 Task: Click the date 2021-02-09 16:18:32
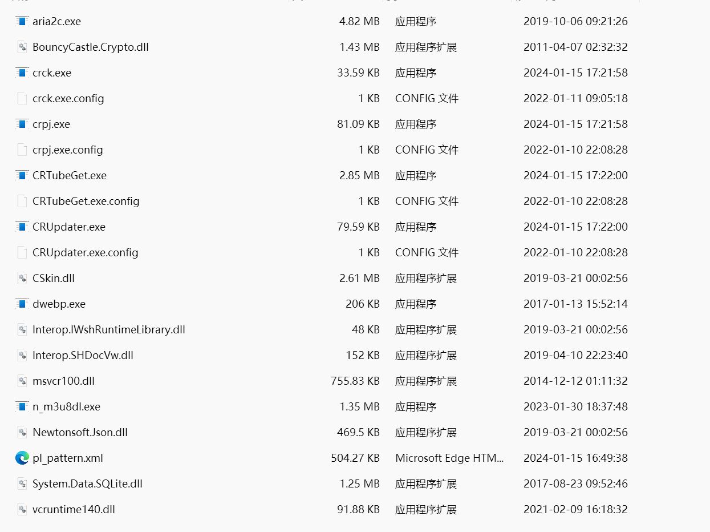[x=575, y=510]
